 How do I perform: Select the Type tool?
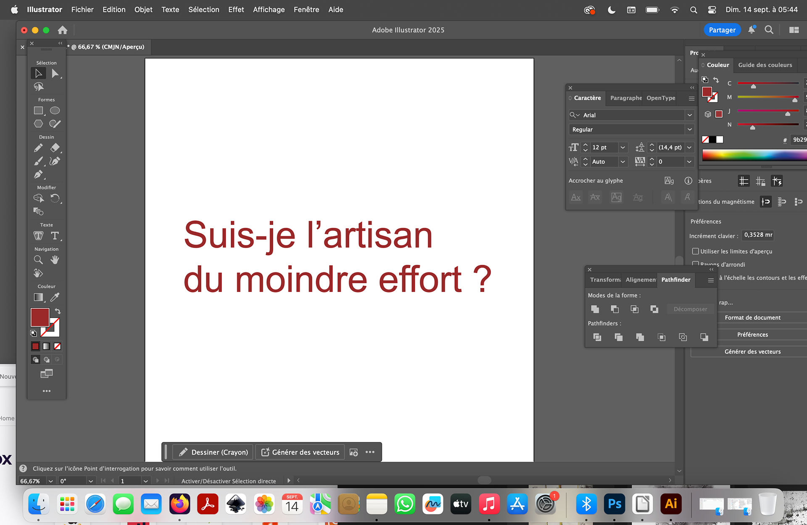pos(55,236)
